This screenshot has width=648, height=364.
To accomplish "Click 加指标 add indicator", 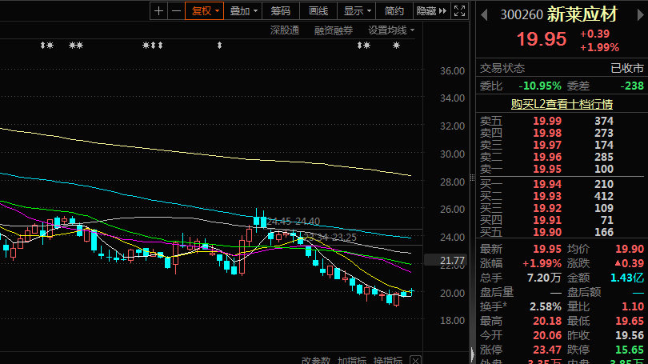I will pos(352,360).
